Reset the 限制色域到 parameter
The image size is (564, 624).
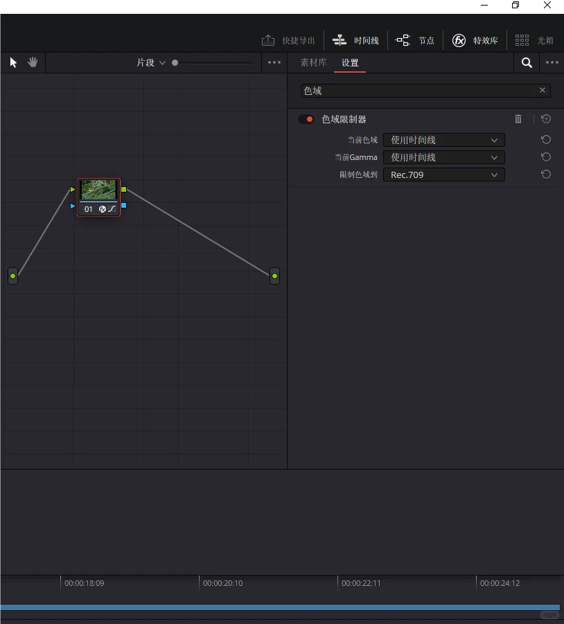[x=546, y=175]
